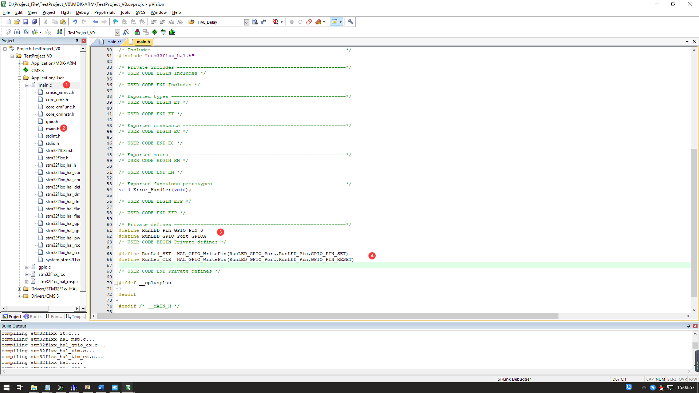The width and height of the screenshot is (699, 393).
Task: Close the active editor tab with the X
Action: (694, 41)
